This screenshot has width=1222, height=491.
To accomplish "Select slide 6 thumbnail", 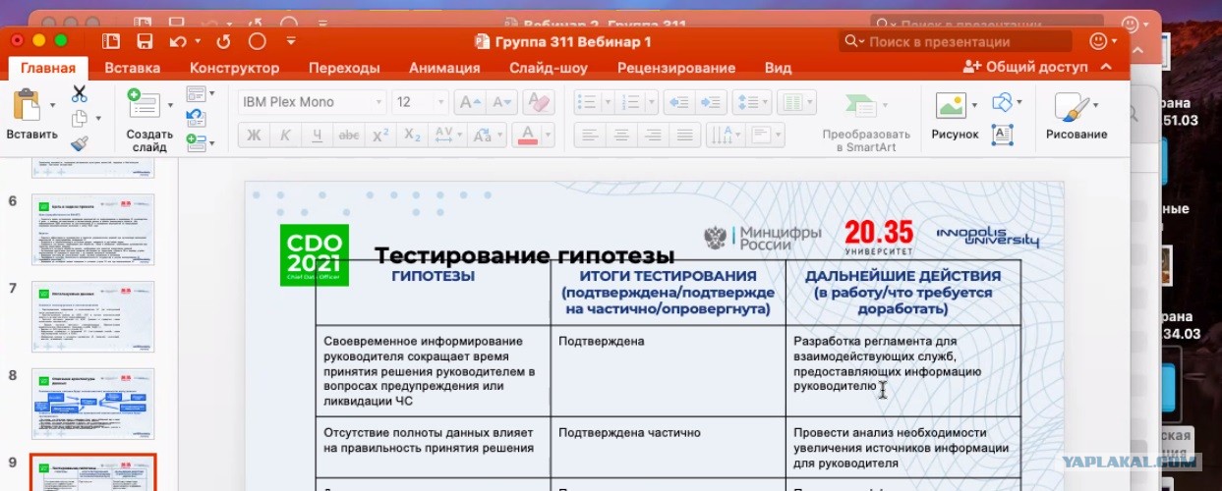I will pyautogui.click(x=93, y=229).
